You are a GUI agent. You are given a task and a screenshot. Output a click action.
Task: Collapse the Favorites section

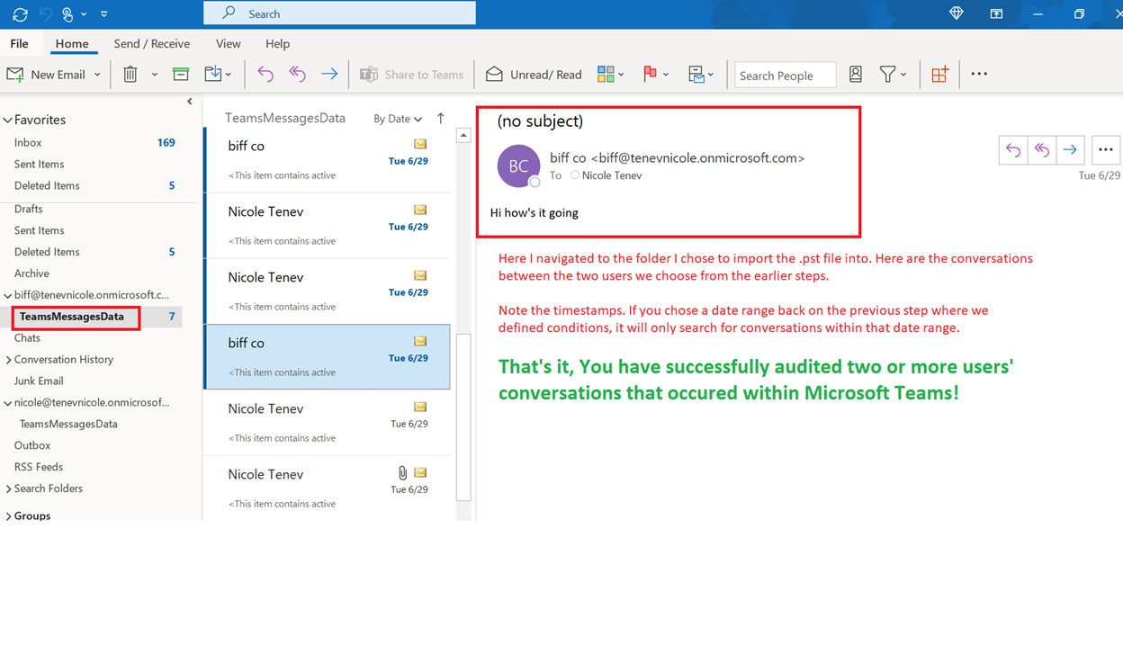tap(8, 120)
